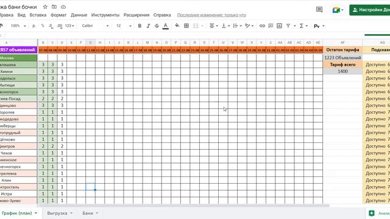Screen dimensions: 390x219
Task: Check the cloud save status icon
Action: 63,7
